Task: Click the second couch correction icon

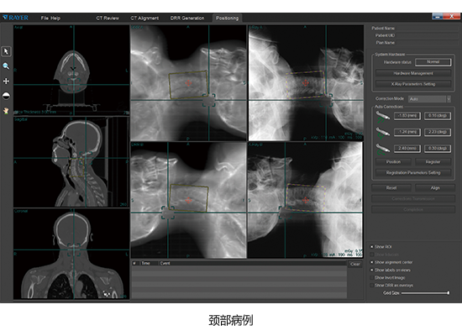Action: [382, 133]
